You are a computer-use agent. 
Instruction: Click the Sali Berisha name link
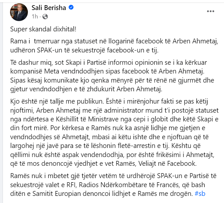click(48, 7)
